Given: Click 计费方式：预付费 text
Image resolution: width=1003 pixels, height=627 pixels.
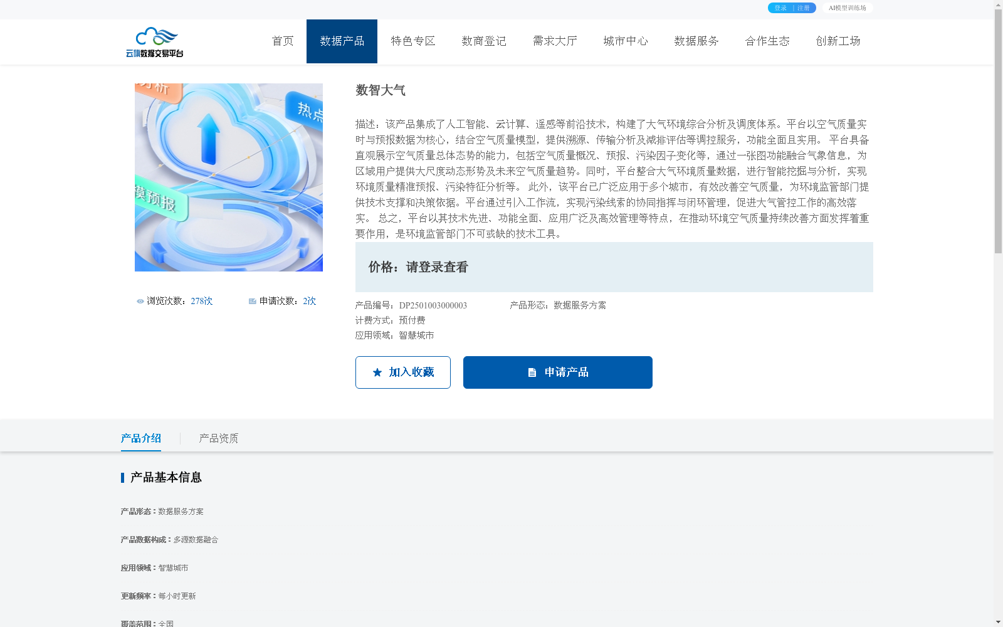Looking at the screenshot, I should [391, 320].
